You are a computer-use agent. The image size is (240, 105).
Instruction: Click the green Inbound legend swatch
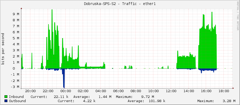(6, 97)
